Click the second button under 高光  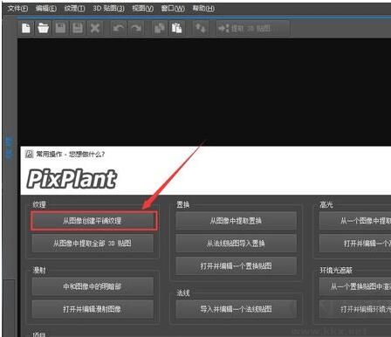coord(355,244)
